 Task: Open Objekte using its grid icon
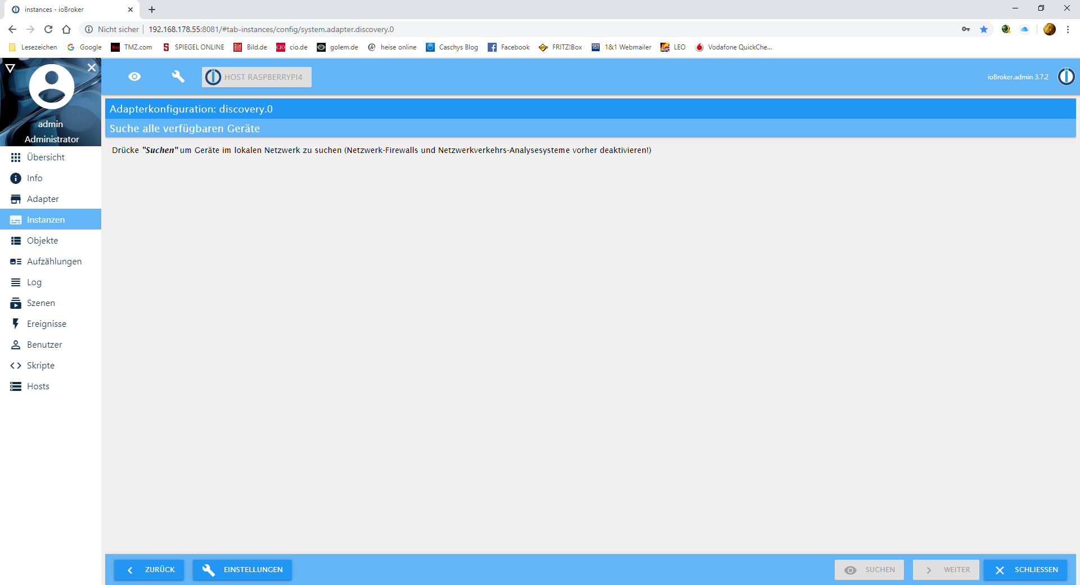click(15, 240)
